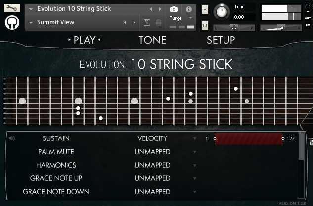Save the snapshot with the disk icon
Screen dimensions: 313x206
click(x=147, y=22)
